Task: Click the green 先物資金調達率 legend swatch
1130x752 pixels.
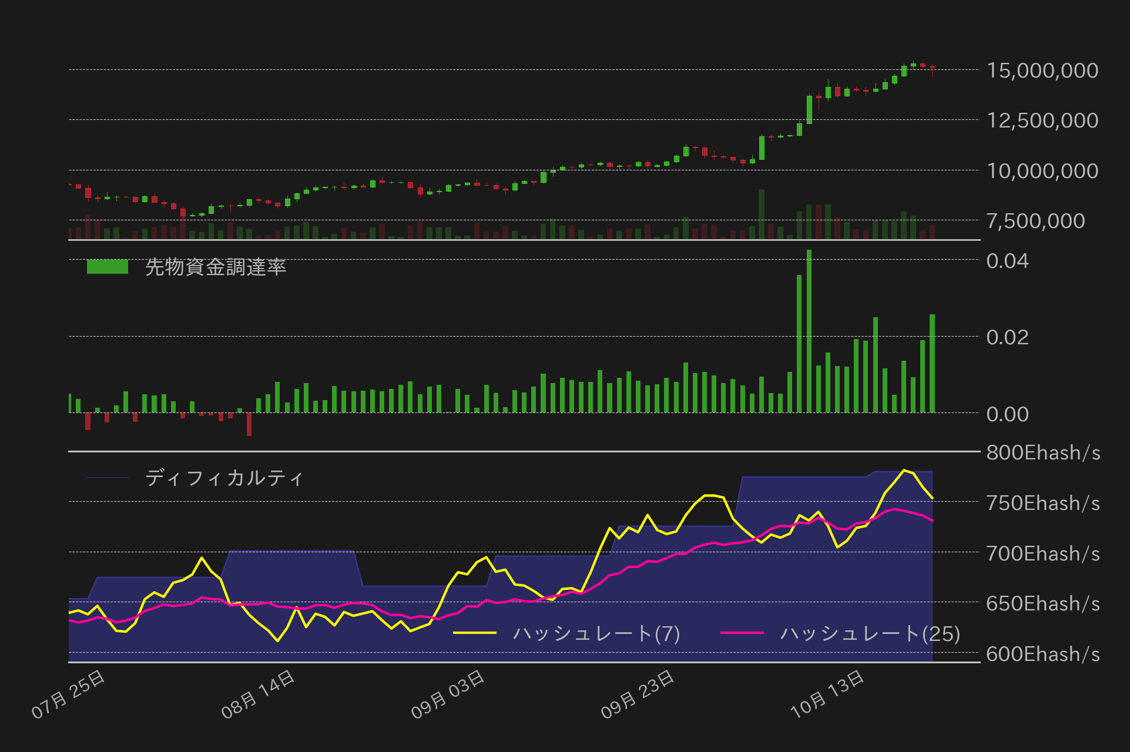Action: pyautogui.click(x=108, y=267)
